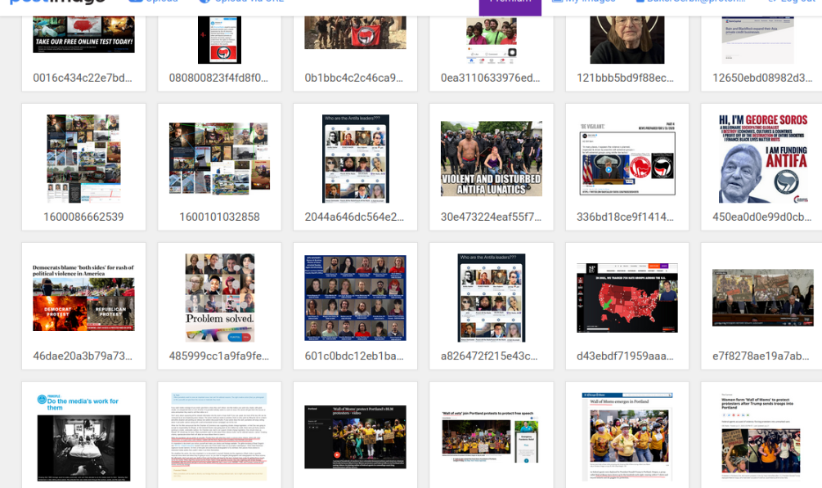
Task: Open the 'Democrats blame both sides' thumbnail
Action: [83, 298]
